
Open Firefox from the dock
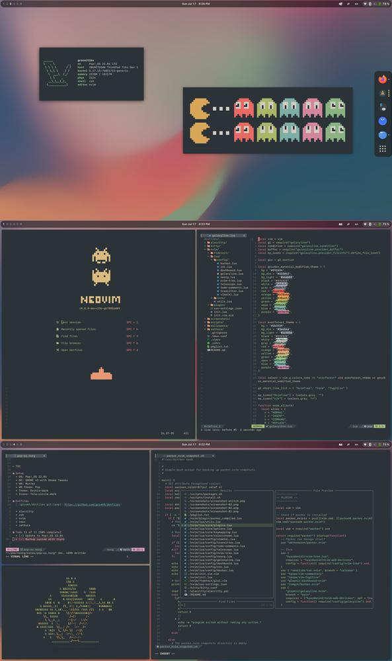click(x=382, y=79)
